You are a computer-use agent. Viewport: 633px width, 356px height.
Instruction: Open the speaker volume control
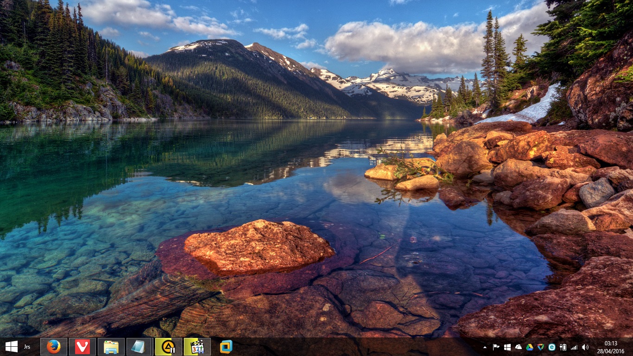tap(585, 347)
